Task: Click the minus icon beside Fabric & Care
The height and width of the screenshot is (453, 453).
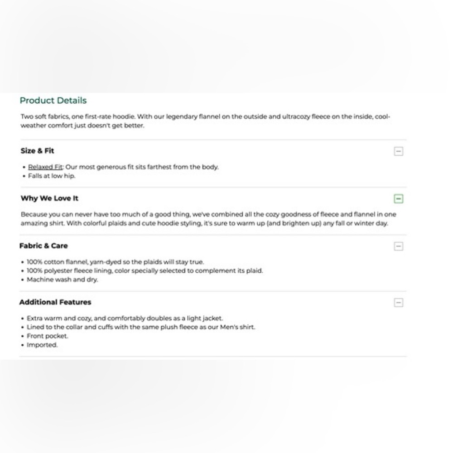Action: pyautogui.click(x=398, y=246)
